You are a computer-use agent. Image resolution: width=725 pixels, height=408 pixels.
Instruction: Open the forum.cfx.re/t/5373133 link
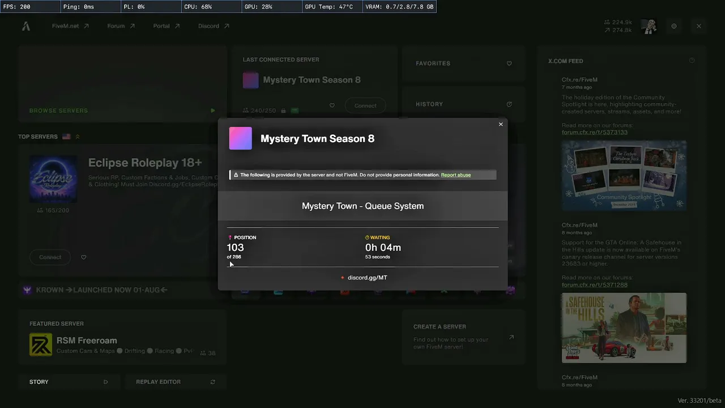(x=595, y=133)
